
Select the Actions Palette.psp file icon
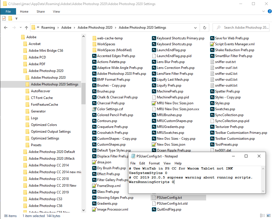click(94, 62)
